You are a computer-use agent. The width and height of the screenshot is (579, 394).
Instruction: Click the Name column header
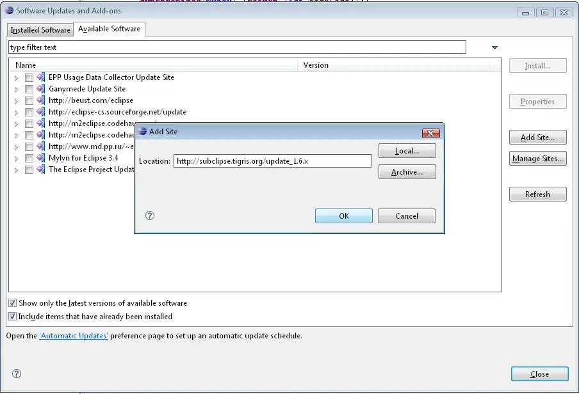153,65
